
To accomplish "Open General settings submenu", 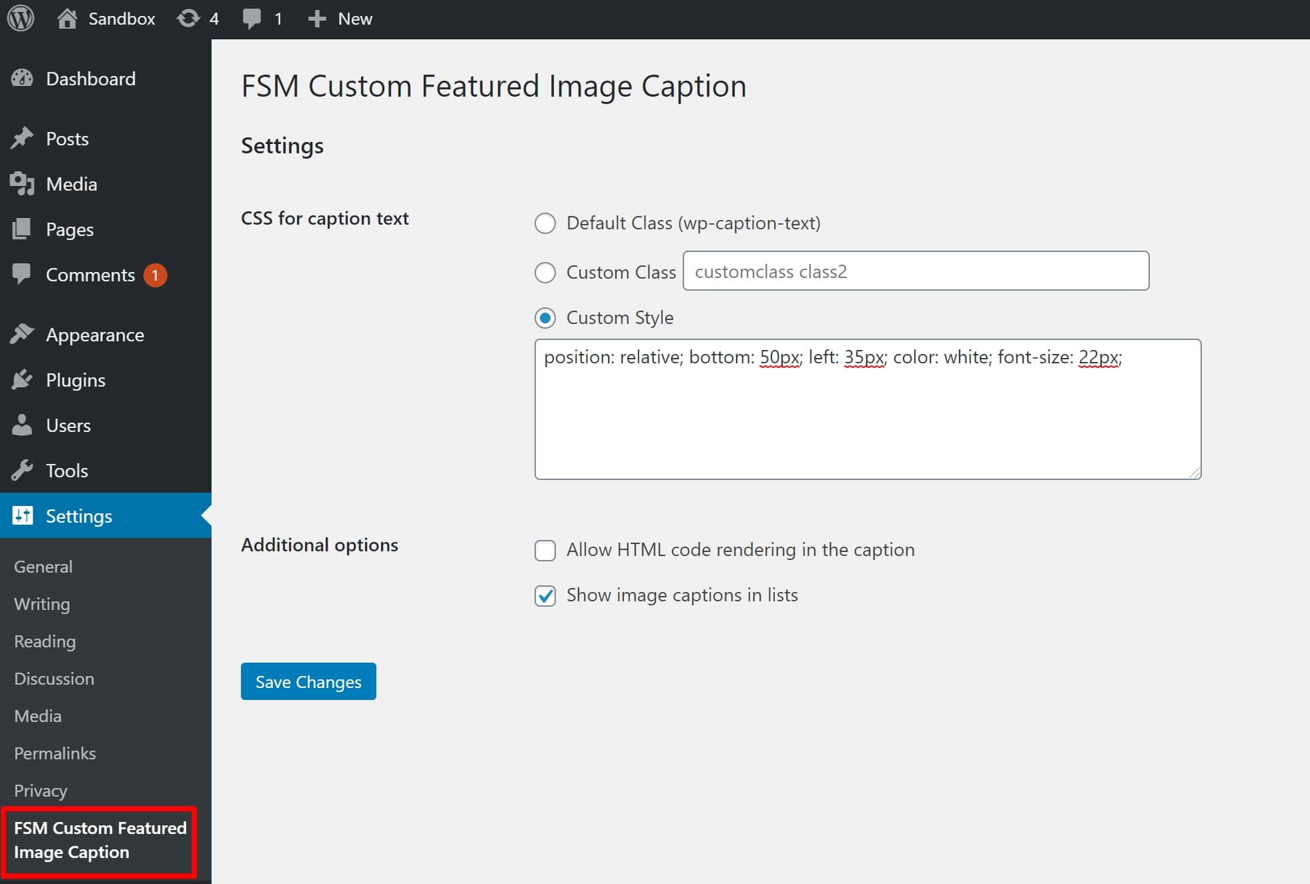I will tap(43, 565).
